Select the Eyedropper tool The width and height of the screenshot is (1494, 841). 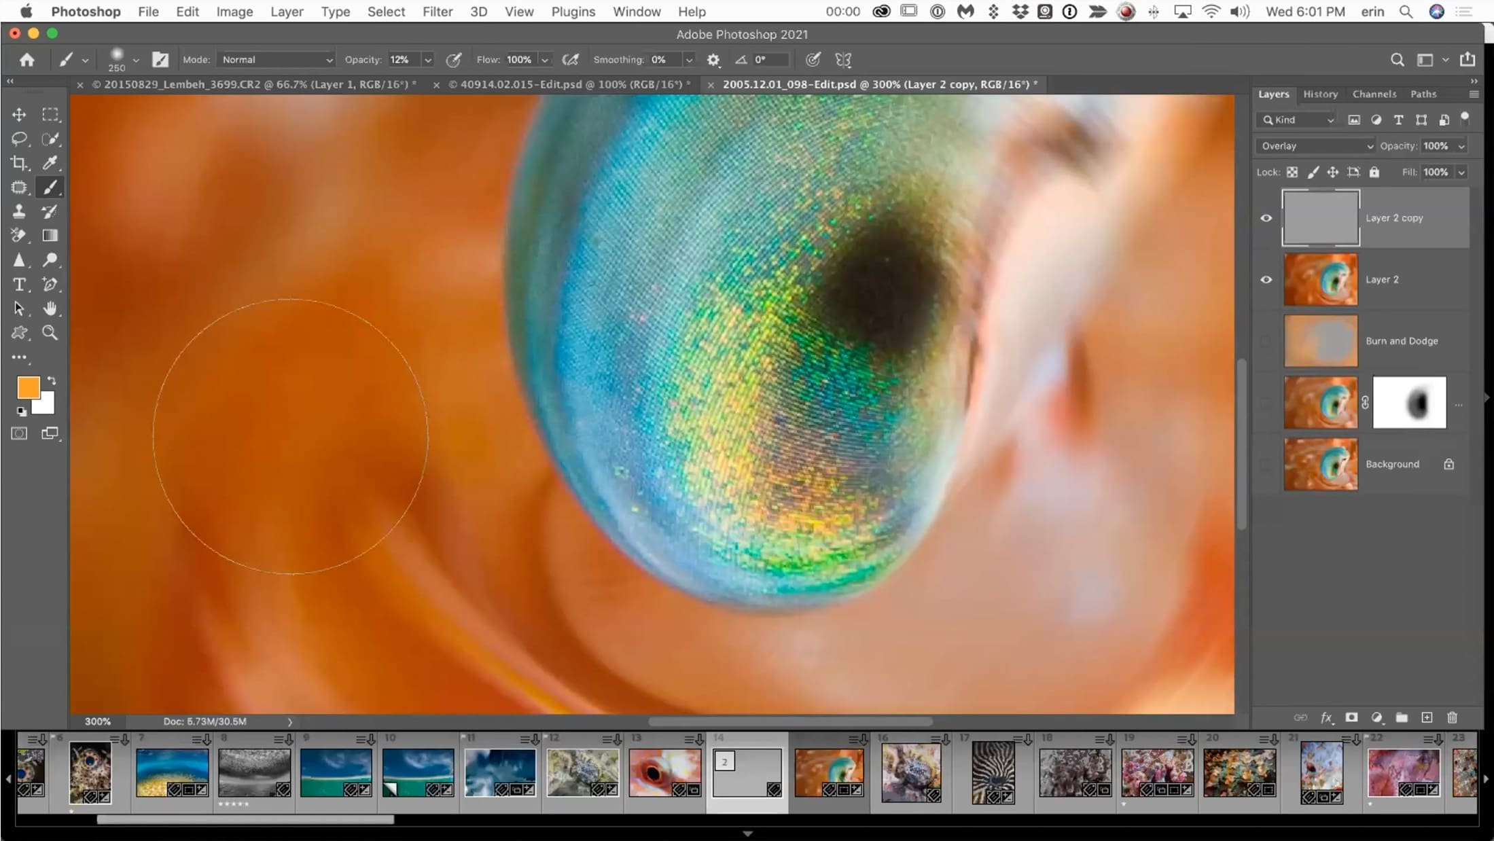pos(50,163)
